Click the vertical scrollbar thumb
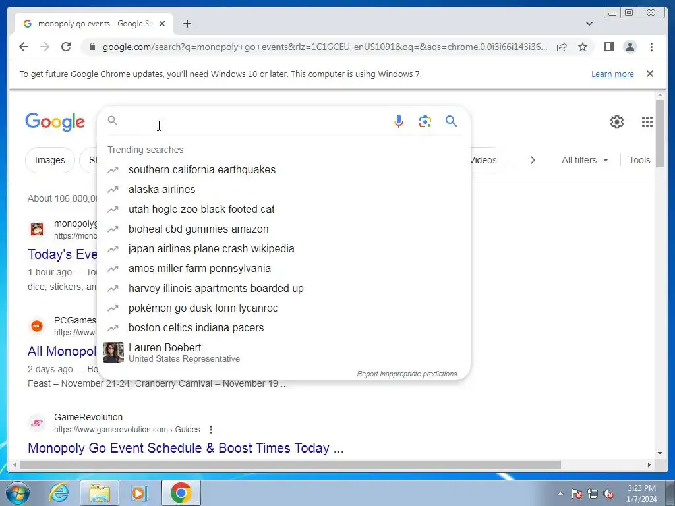The height and width of the screenshot is (506, 675). [x=660, y=133]
